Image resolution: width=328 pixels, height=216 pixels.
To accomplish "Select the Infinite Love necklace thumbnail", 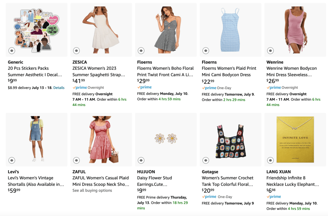I will [295, 139].
